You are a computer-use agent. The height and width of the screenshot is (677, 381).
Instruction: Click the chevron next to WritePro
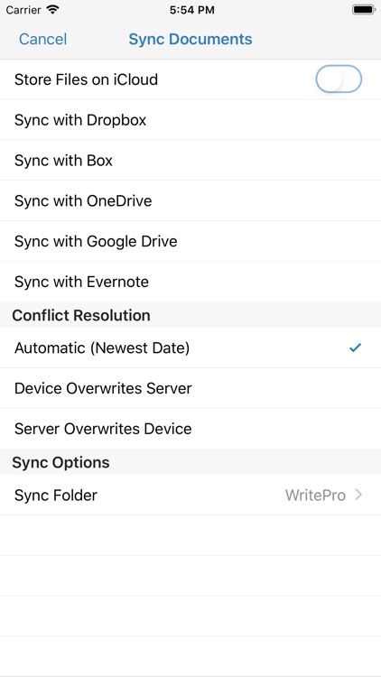(x=358, y=495)
